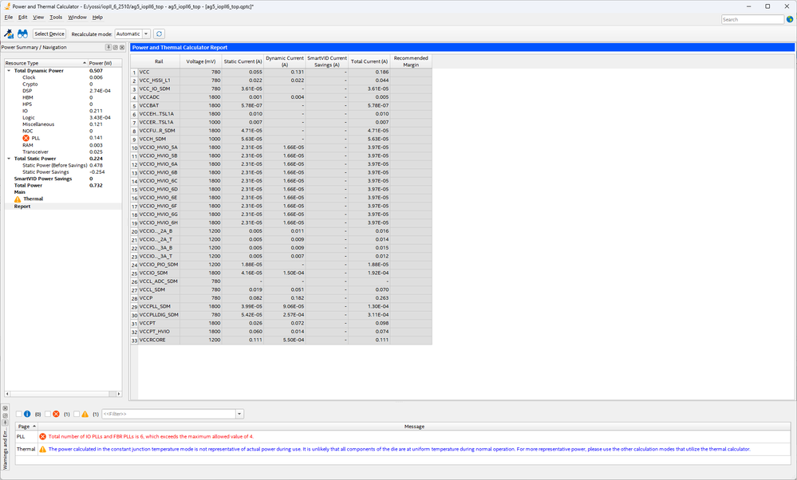Select RAM in the resource tree
Screen dimensions: 797x480
[27, 145]
